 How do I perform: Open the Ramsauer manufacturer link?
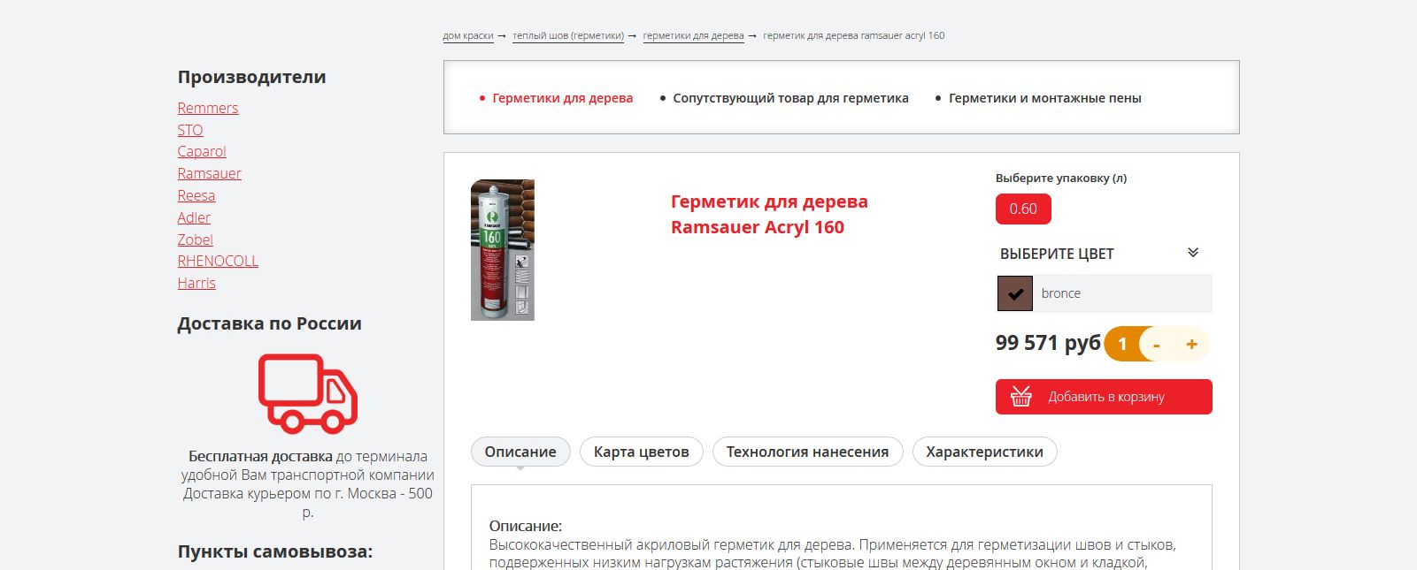pyautogui.click(x=210, y=173)
